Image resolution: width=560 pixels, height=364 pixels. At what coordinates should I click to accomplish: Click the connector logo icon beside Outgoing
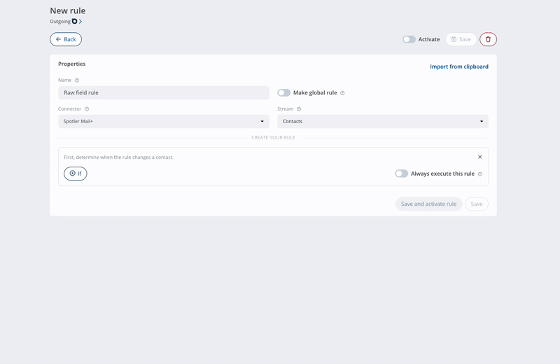pyautogui.click(x=74, y=22)
